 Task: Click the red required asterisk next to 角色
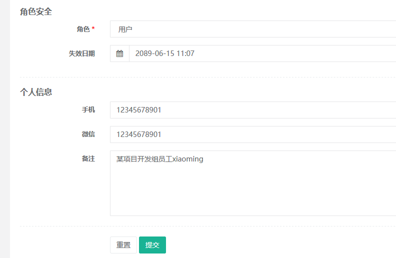pos(93,29)
